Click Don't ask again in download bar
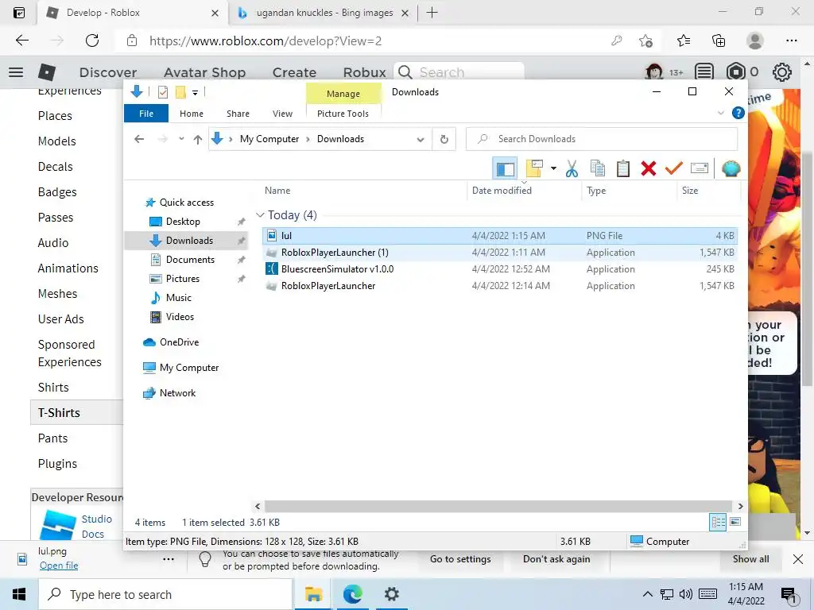Screen dimensions: 814x610 556,559
